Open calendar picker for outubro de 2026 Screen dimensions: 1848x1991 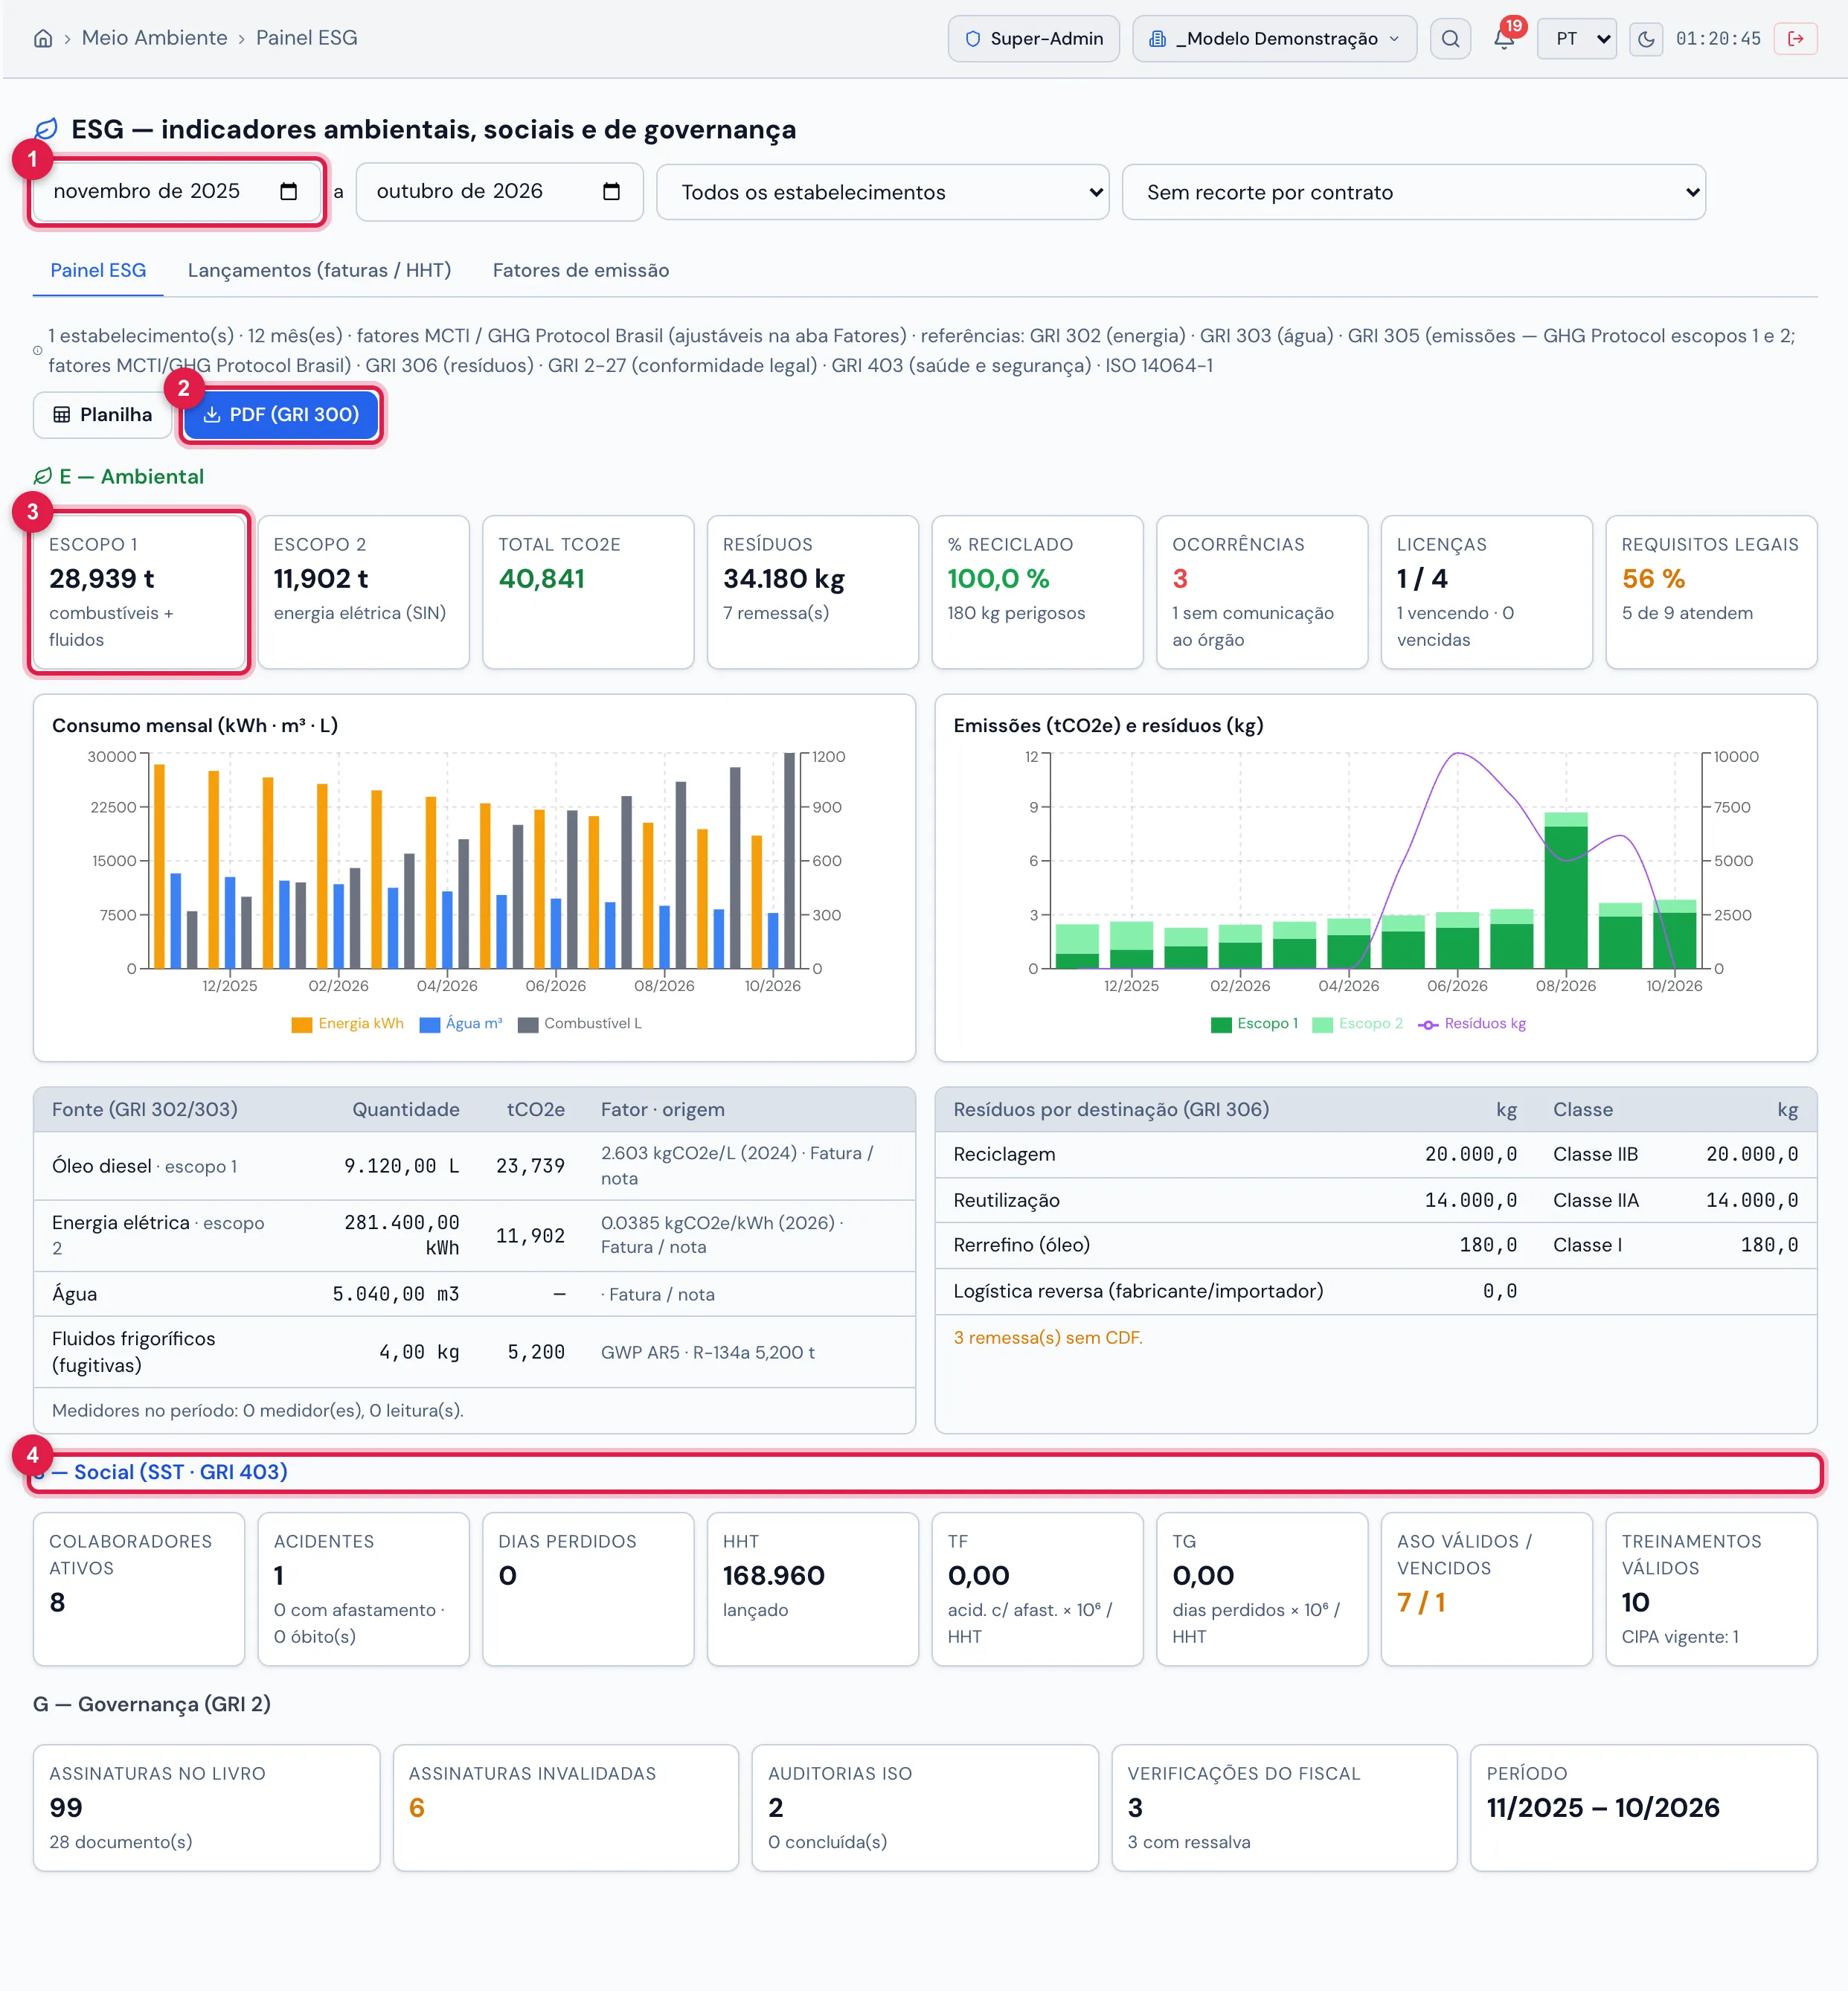coord(612,191)
